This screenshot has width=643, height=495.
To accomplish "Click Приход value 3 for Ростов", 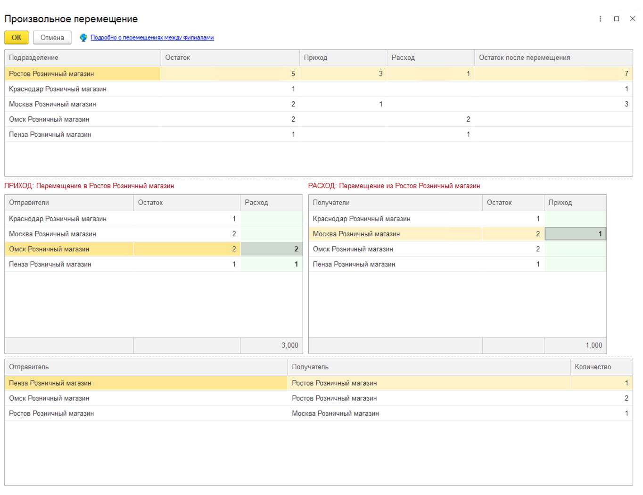I will coord(343,74).
